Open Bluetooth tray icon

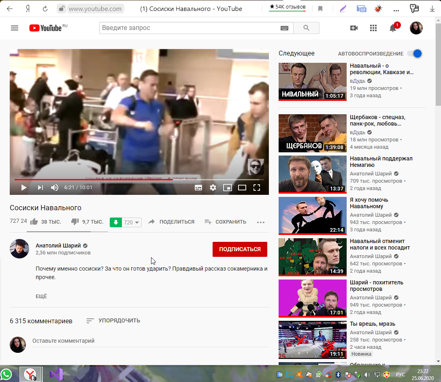point(338,375)
